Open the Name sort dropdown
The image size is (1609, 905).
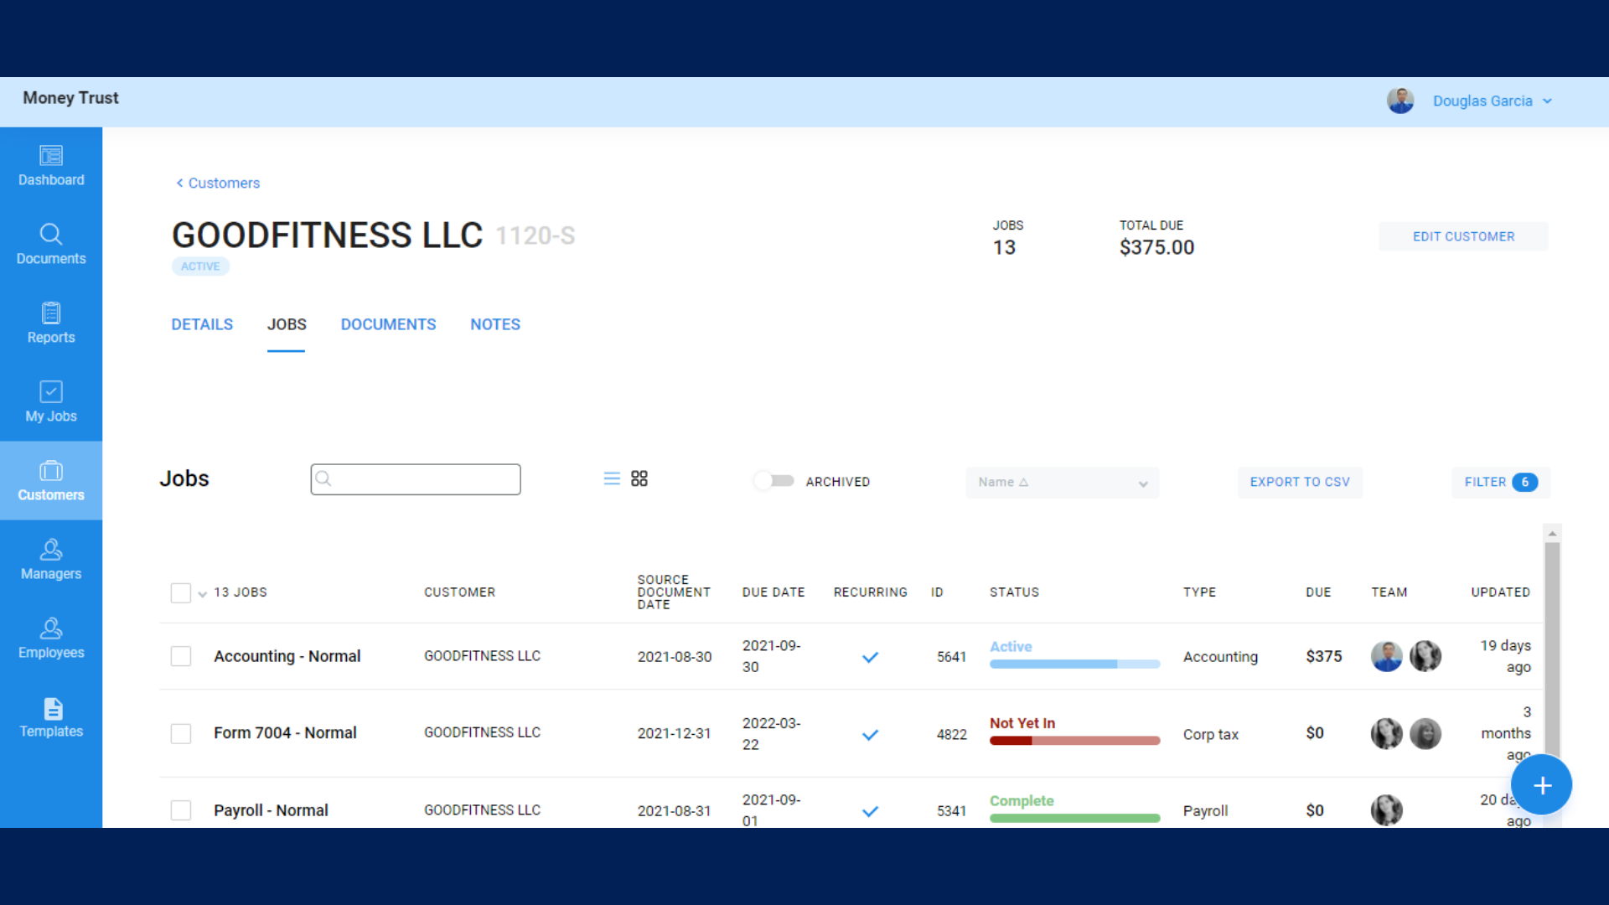click(x=1062, y=483)
